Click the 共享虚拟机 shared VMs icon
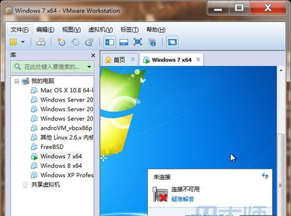This screenshot has height=216, width=291. 25,185
